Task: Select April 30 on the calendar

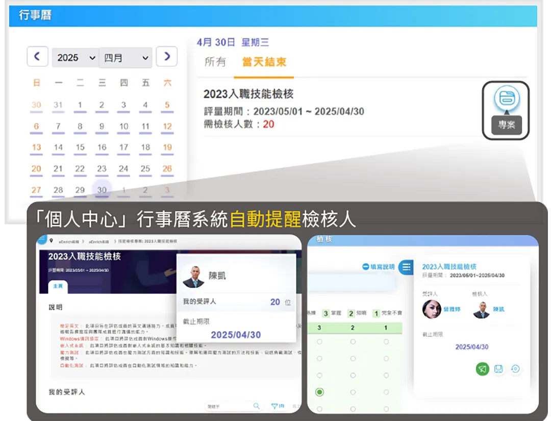Action: pos(102,189)
